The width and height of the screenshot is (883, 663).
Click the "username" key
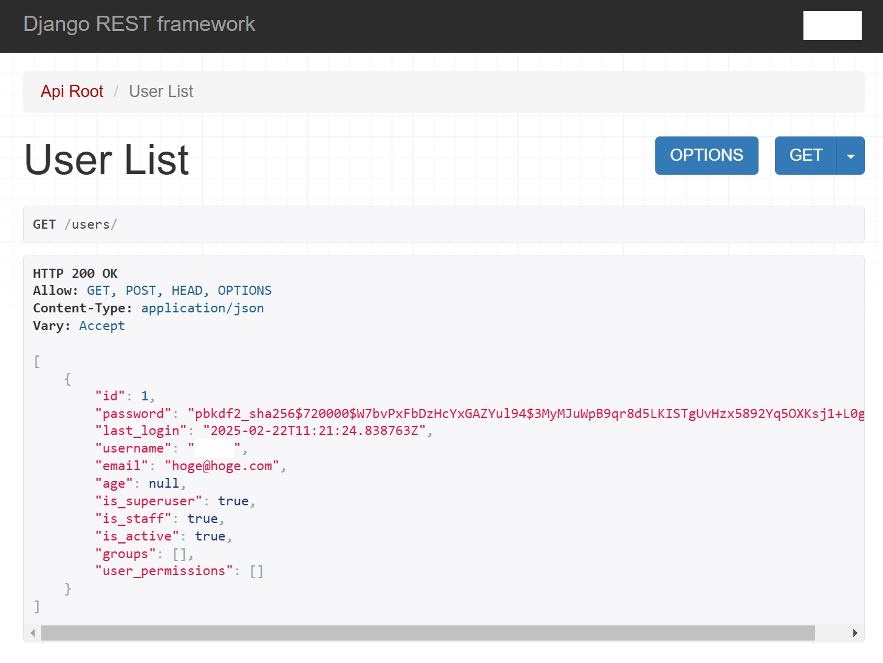tap(133, 448)
